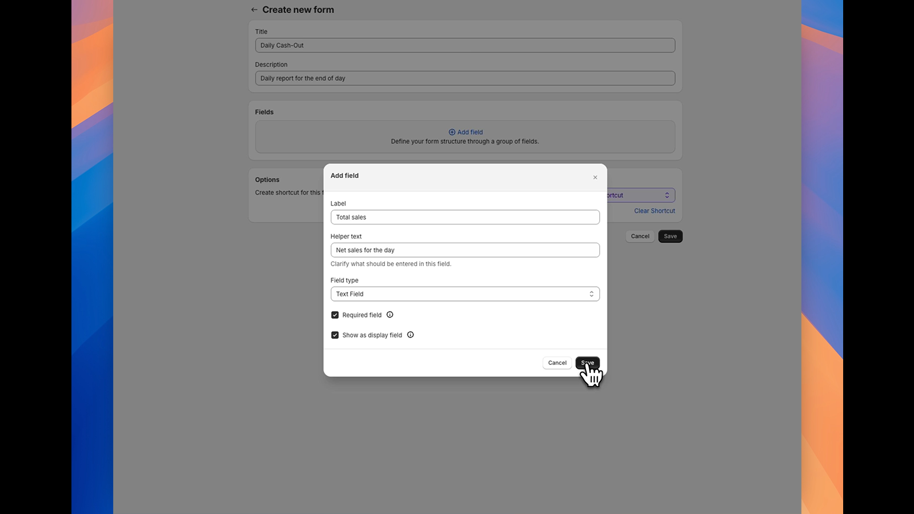Edit the Helper text input
This screenshot has width=914, height=514.
[464, 250]
